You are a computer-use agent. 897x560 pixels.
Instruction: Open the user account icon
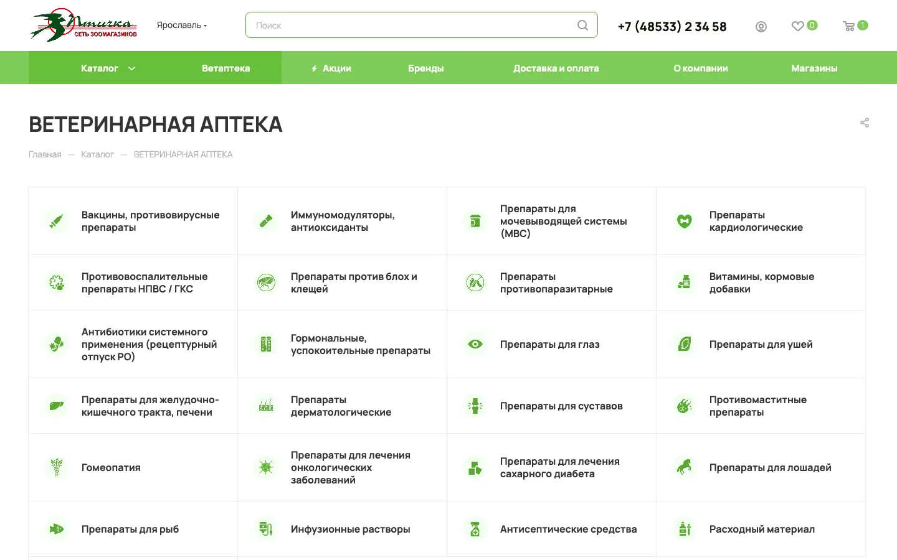tap(761, 27)
